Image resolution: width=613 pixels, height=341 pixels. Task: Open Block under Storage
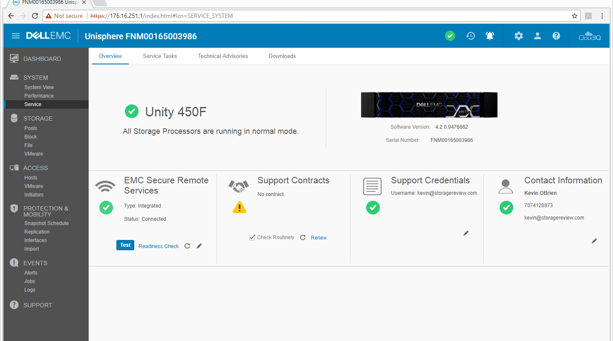point(31,137)
